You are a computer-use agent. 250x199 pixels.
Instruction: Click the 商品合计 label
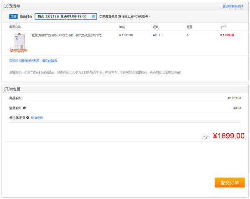[15, 98]
